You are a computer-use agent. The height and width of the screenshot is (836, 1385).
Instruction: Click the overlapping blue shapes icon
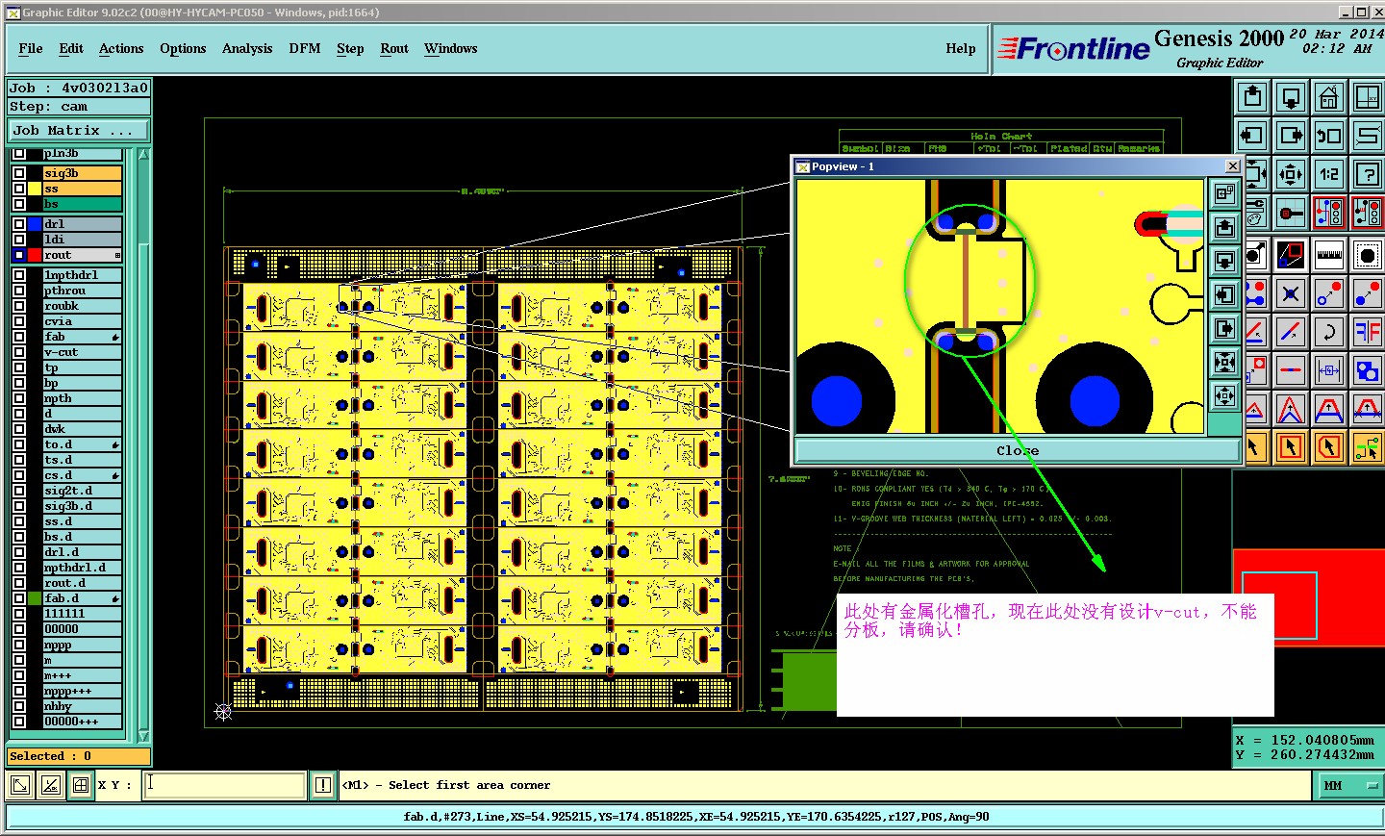(1367, 369)
